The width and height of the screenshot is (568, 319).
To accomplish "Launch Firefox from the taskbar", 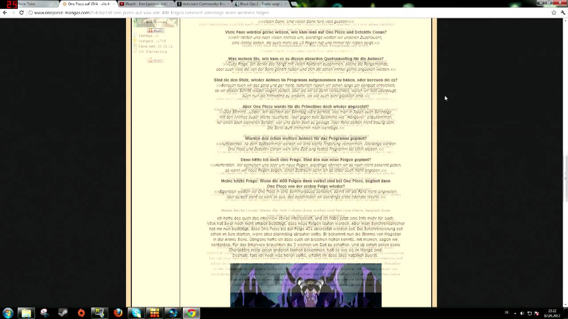I will (x=118, y=313).
